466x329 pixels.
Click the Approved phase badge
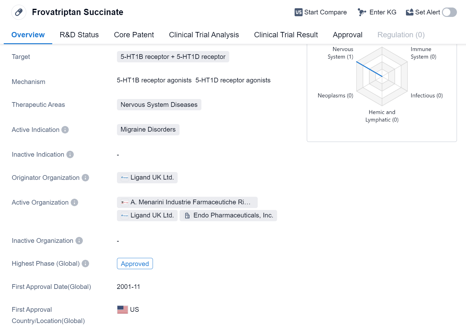[135, 264]
